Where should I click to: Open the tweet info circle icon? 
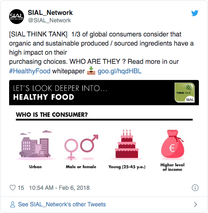tap(195, 188)
